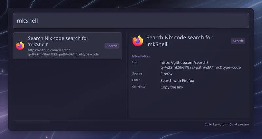Select result title 'Search Nix code search' in list
The width and height of the screenshot is (262, 139).
(x=58, y=41)
